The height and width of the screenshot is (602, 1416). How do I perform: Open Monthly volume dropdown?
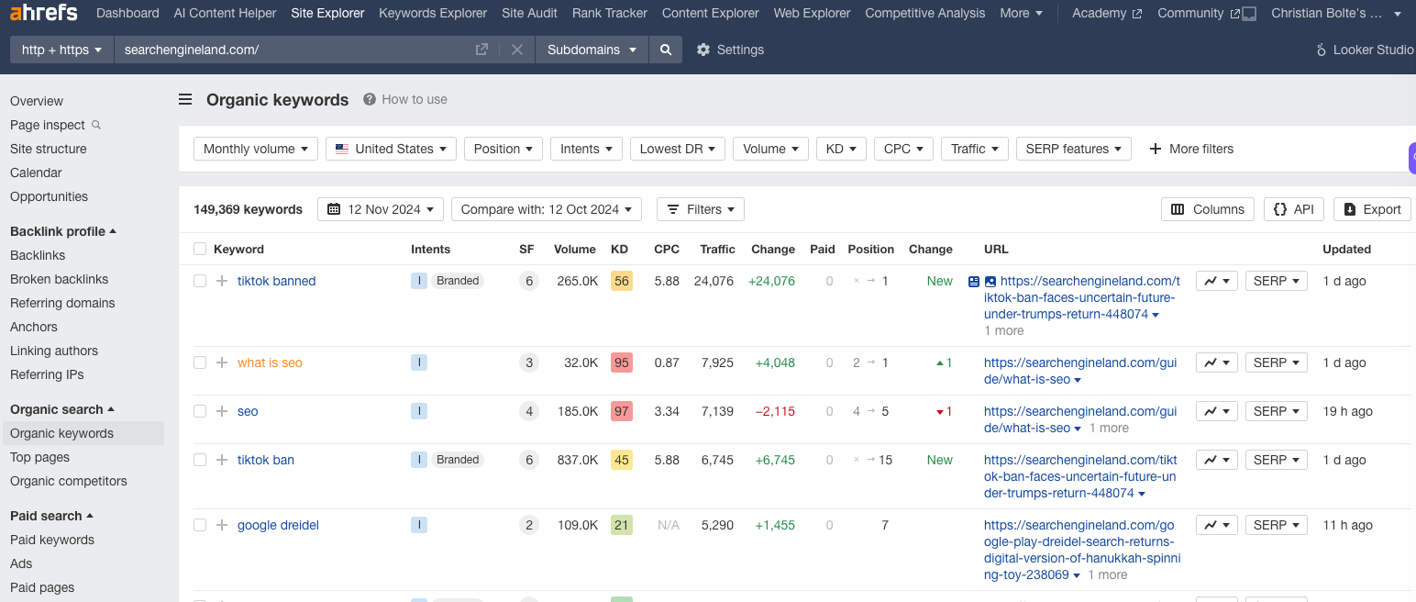256,149
